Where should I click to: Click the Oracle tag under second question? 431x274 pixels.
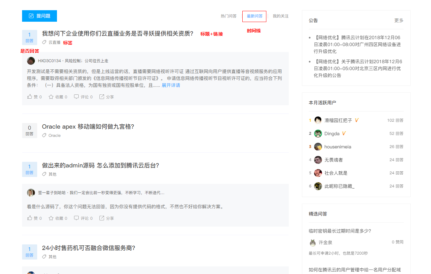(x=54, y=136)
